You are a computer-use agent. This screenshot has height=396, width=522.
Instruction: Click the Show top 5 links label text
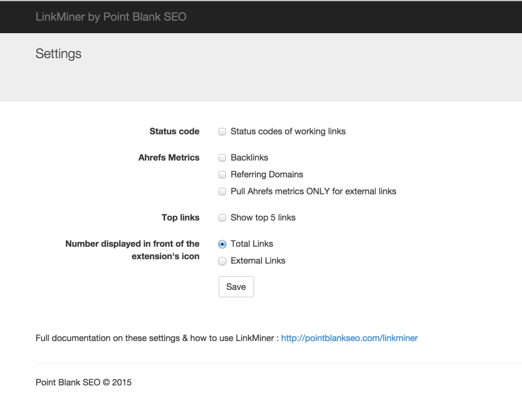(263, 217)
